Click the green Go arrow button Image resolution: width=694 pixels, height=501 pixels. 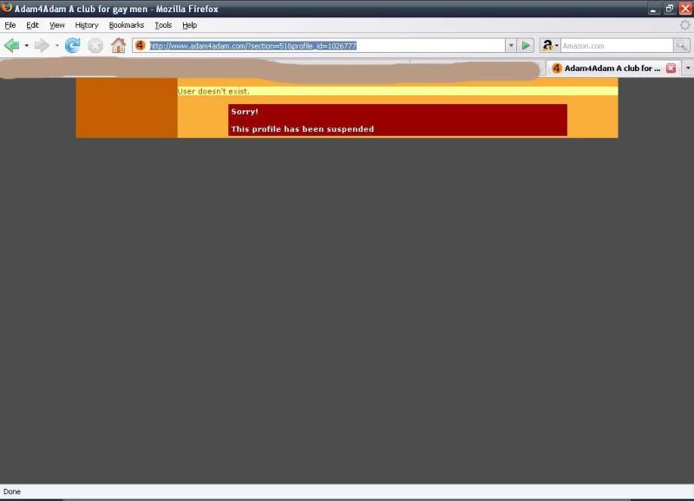coord(526,46)
